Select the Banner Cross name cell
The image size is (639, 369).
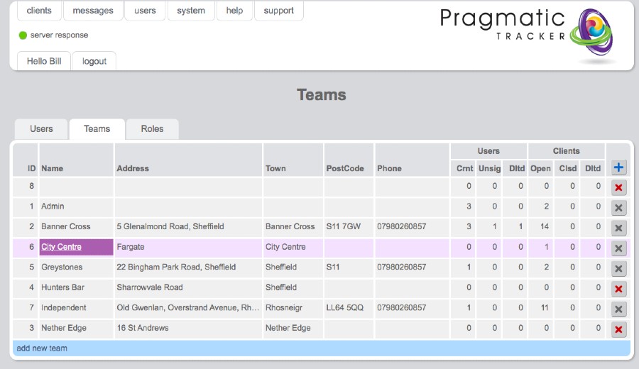(x=76, y=226)
